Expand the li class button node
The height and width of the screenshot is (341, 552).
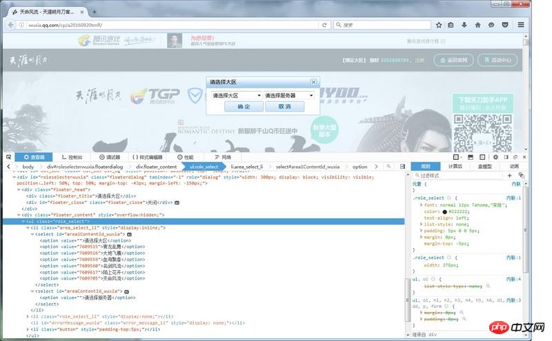click(28, 329)
